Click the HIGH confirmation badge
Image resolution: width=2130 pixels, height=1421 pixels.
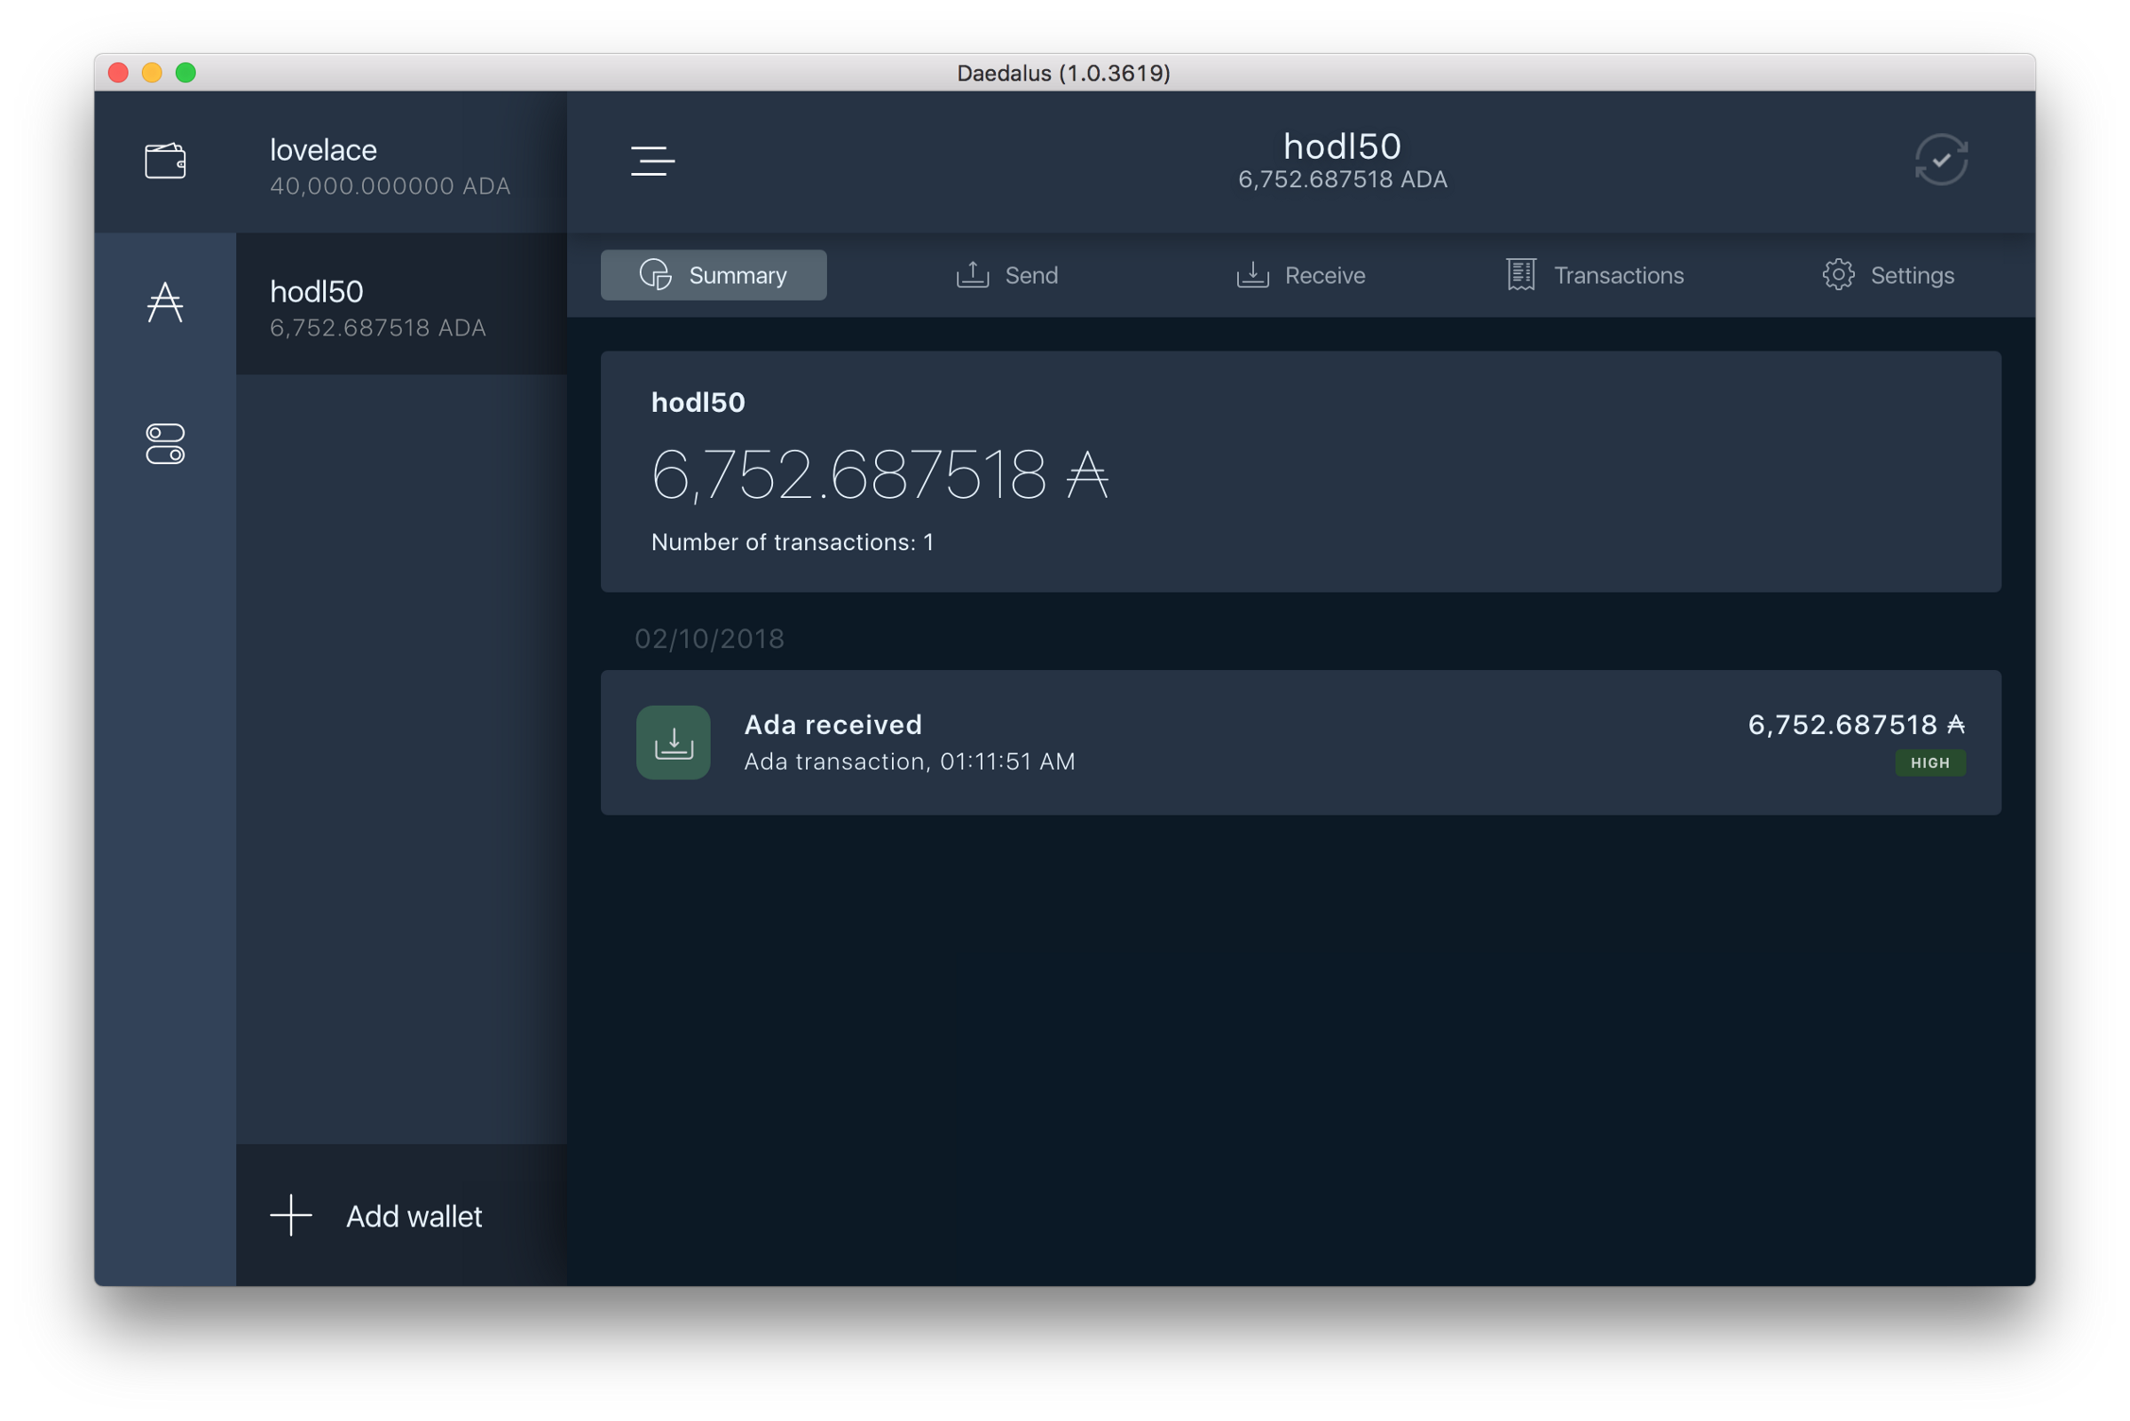tap(1929, 763)
